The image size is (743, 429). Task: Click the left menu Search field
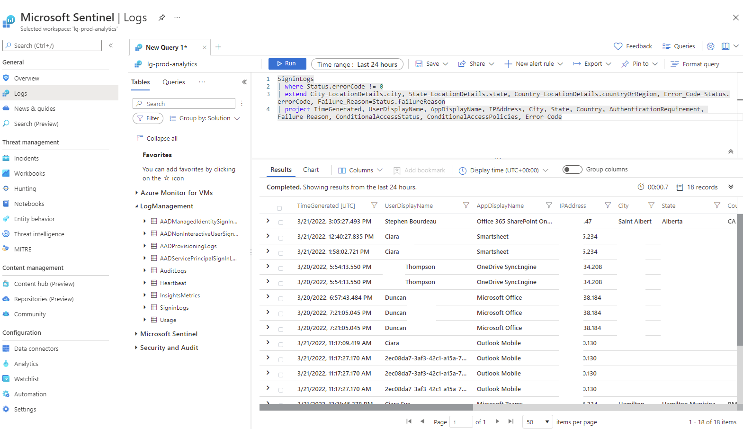[52, 45]
